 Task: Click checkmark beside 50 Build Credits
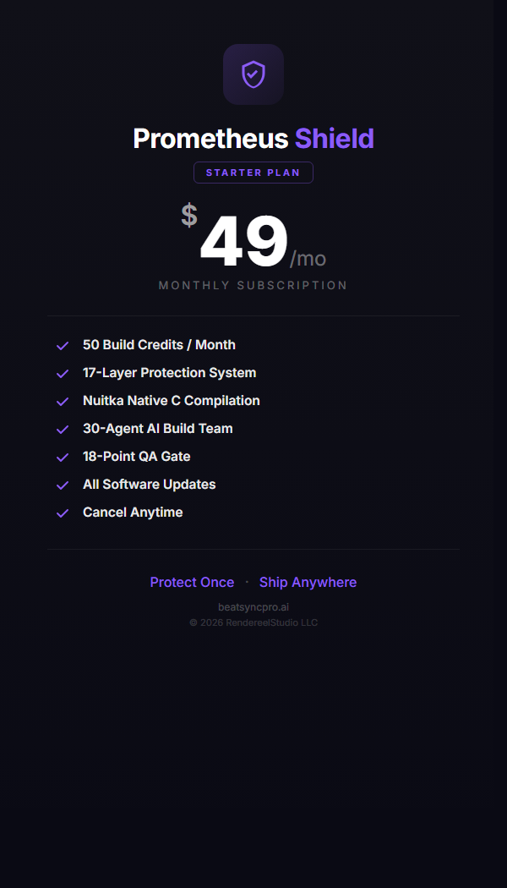pos(63,345)
